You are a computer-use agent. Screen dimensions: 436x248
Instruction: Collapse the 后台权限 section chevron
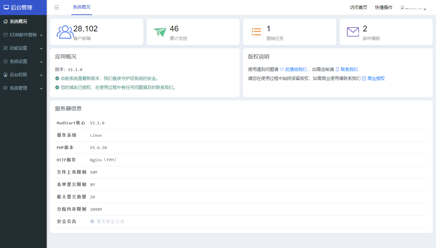(41, 75)
